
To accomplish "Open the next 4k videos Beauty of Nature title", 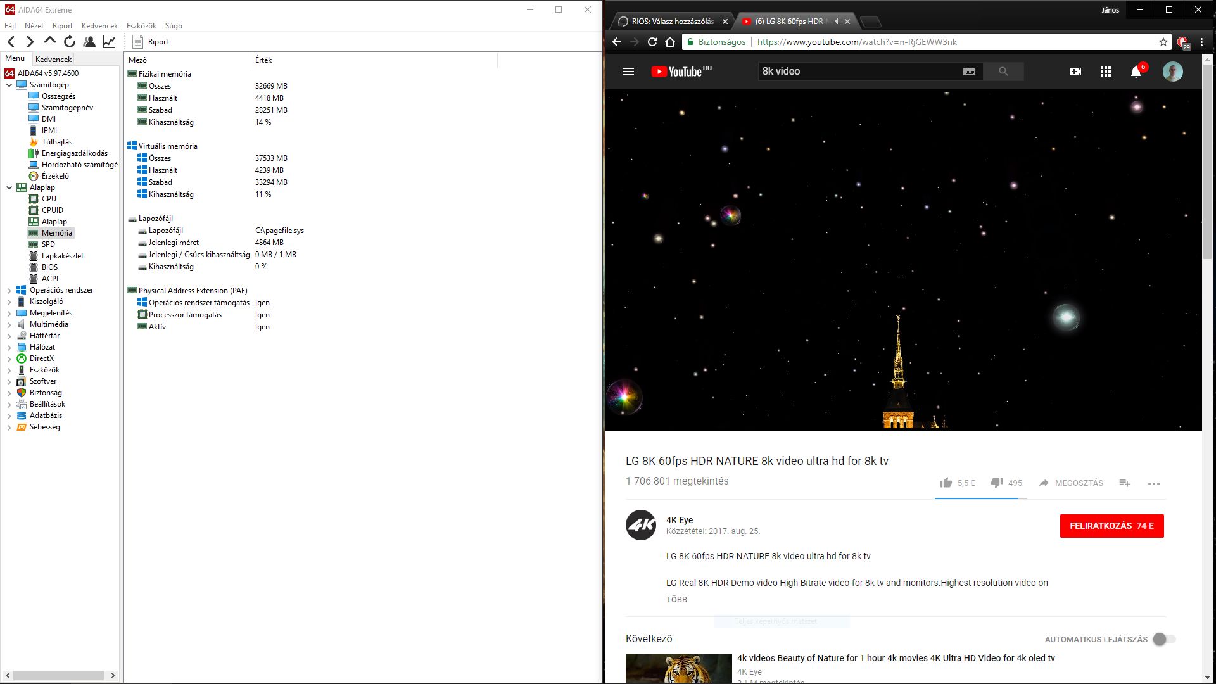I will 896,658.
